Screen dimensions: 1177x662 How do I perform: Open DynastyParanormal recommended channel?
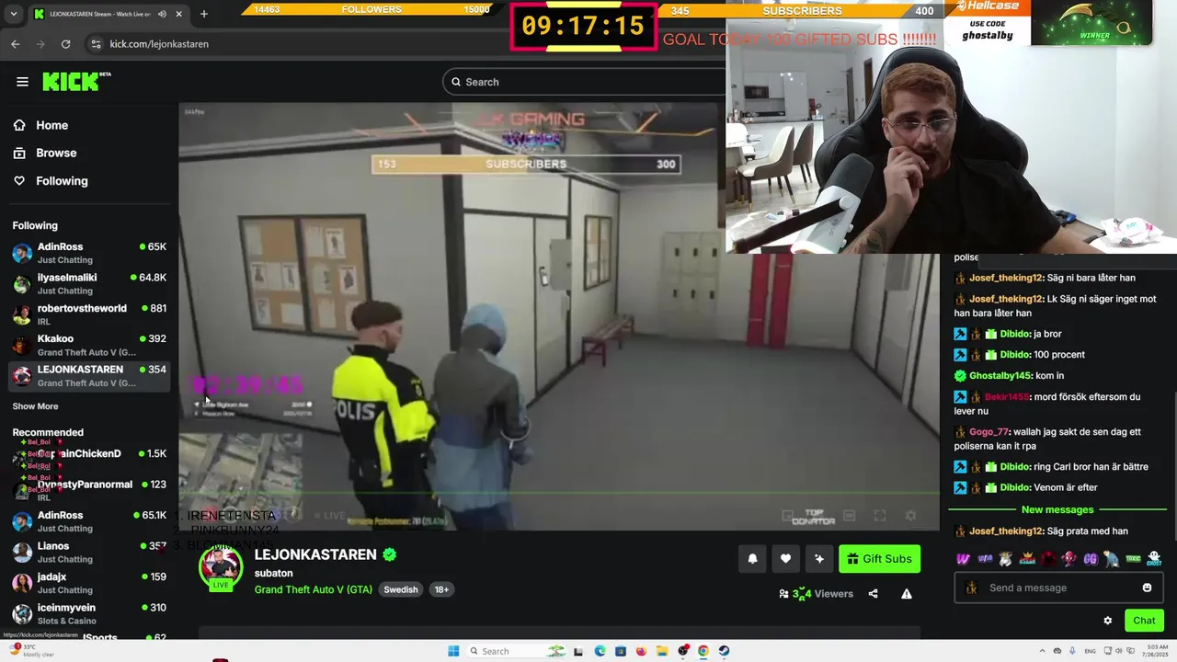(89, 490)
